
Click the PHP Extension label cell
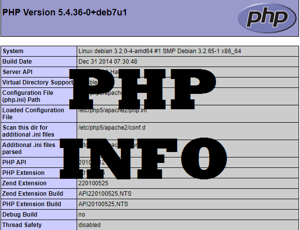click(39, 173)
